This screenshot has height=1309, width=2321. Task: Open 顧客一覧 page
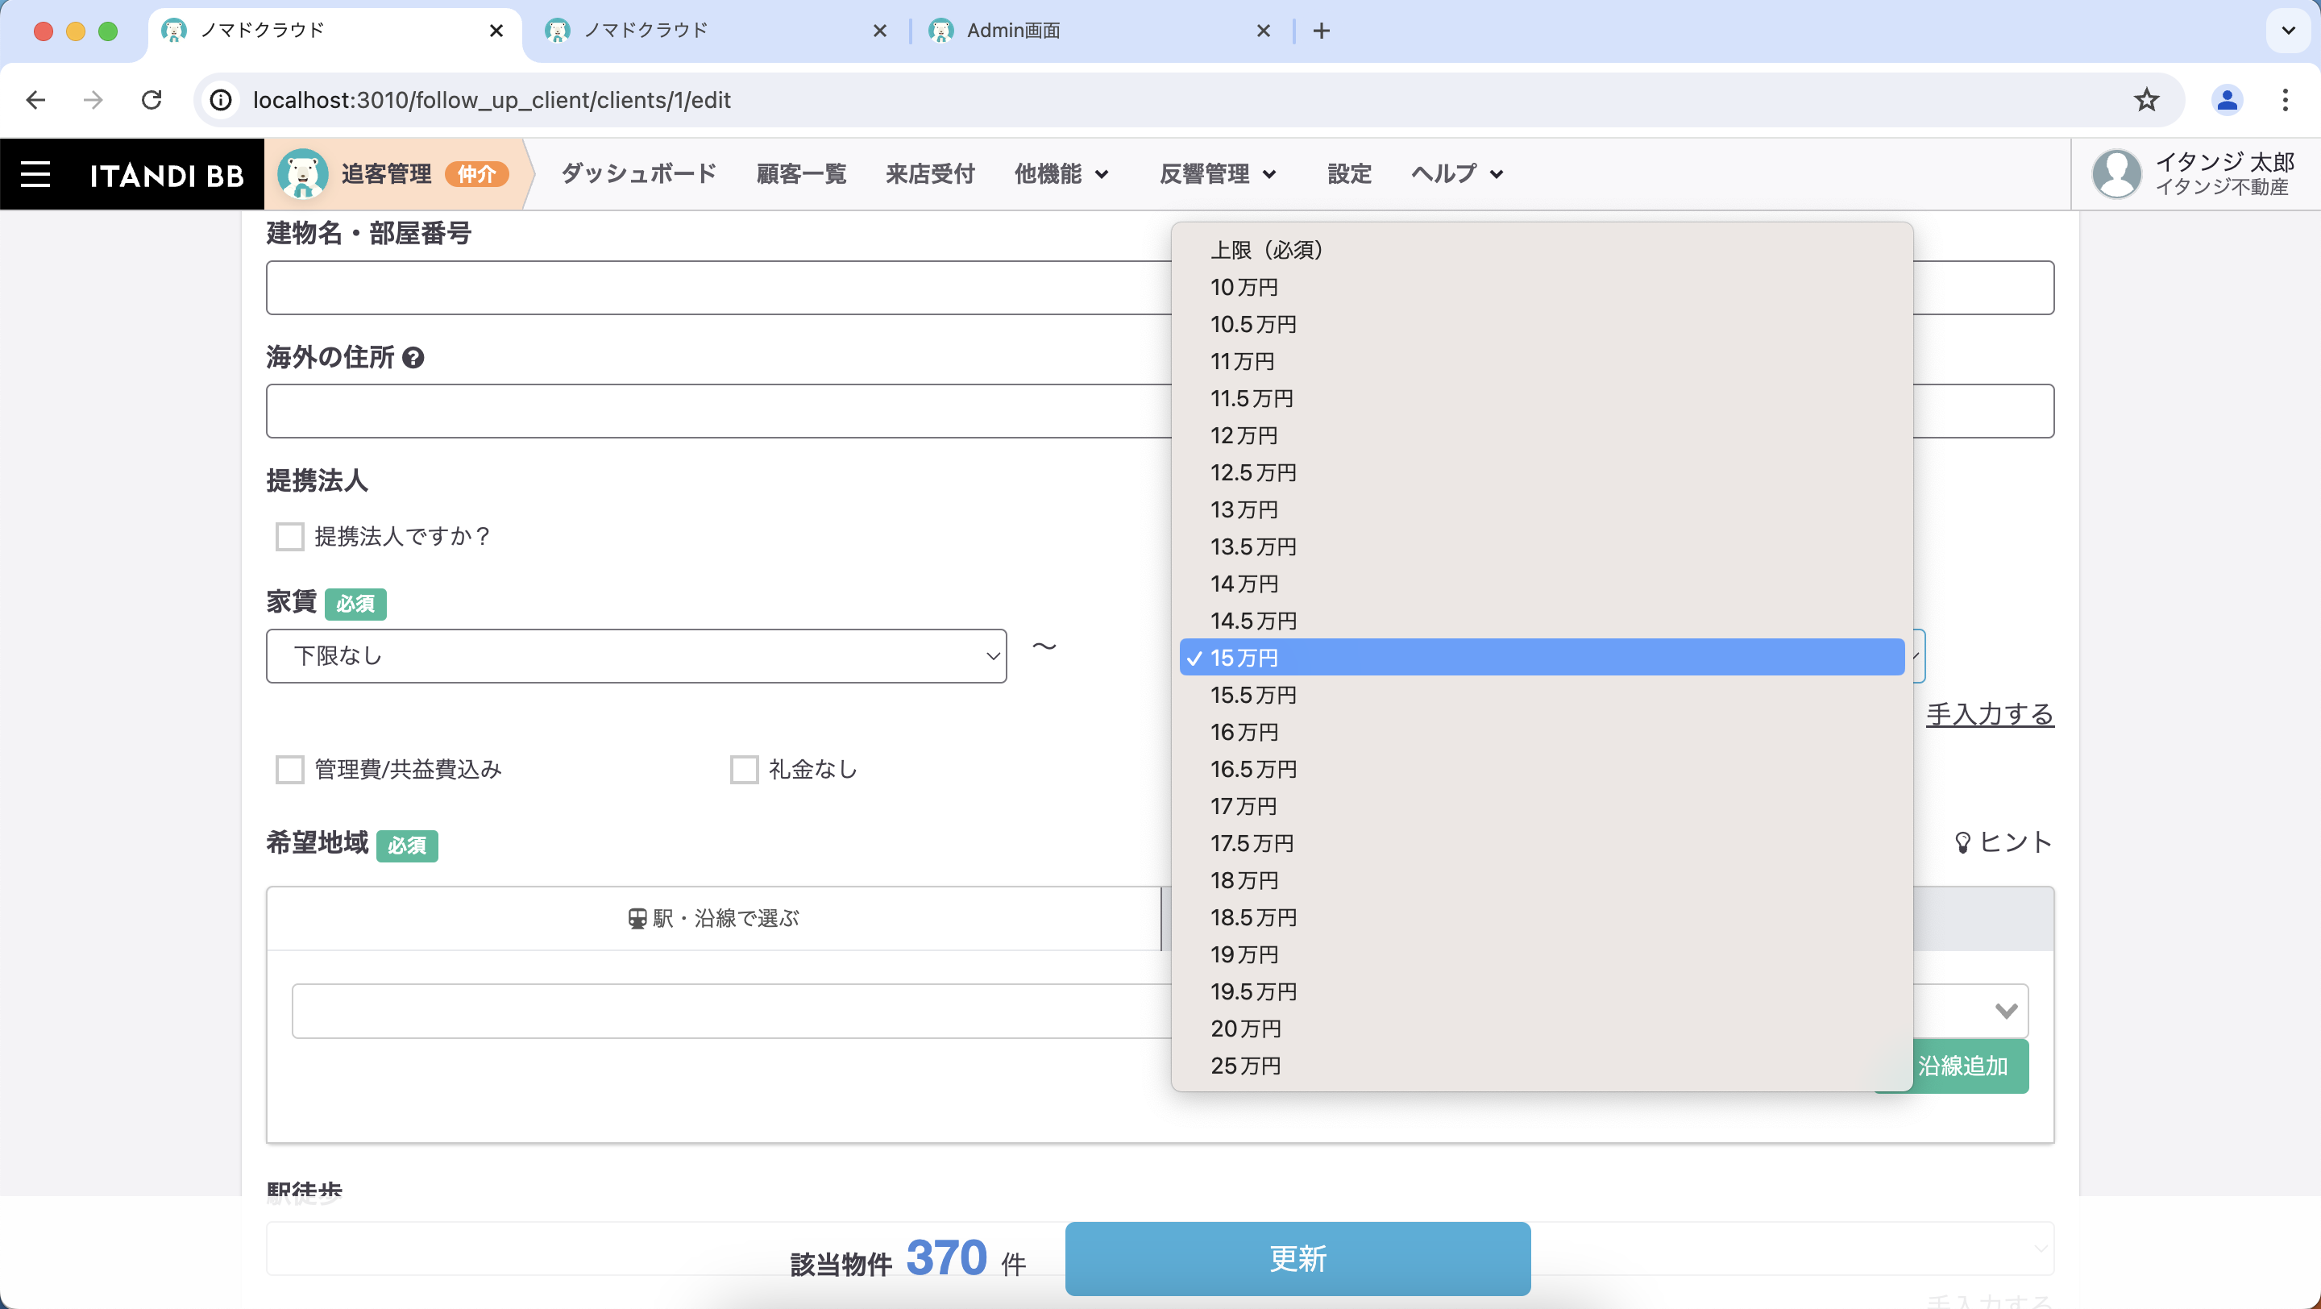(x=801, y=174)
